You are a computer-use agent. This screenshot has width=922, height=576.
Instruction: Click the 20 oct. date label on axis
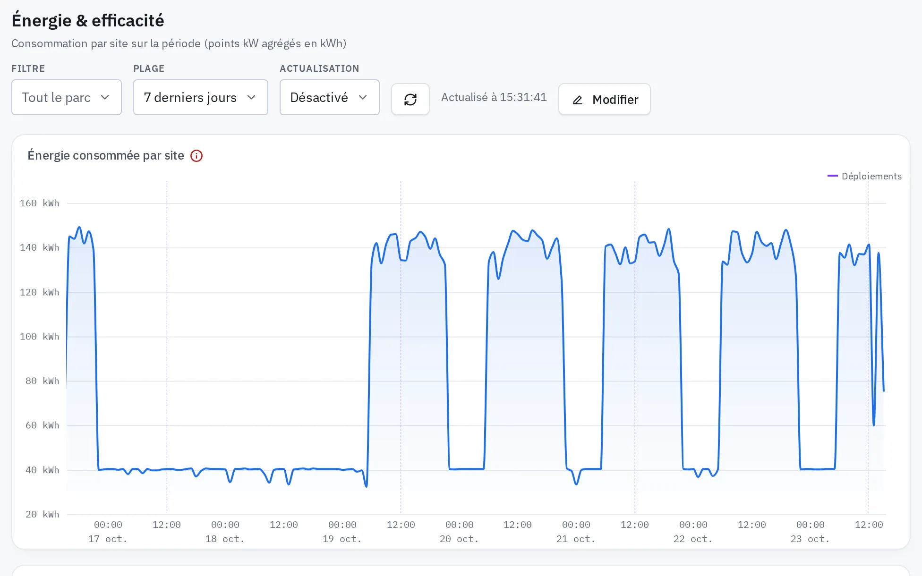point(459,539)
